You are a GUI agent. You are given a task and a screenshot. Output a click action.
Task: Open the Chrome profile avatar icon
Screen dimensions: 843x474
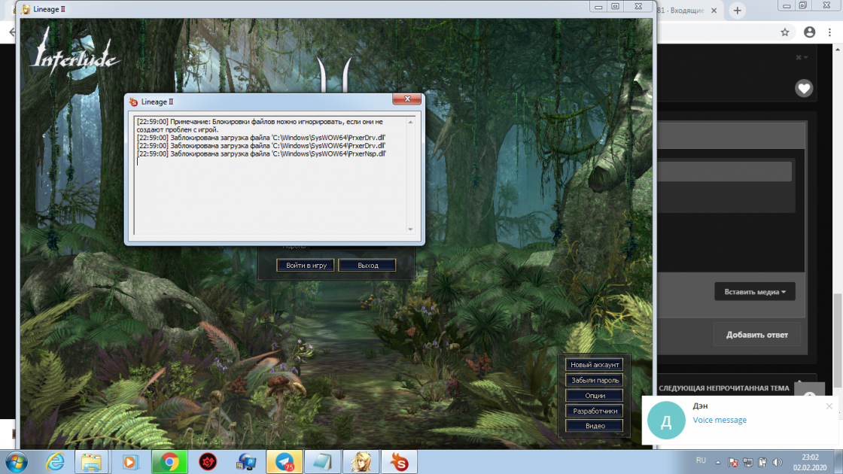click(810, 32)
